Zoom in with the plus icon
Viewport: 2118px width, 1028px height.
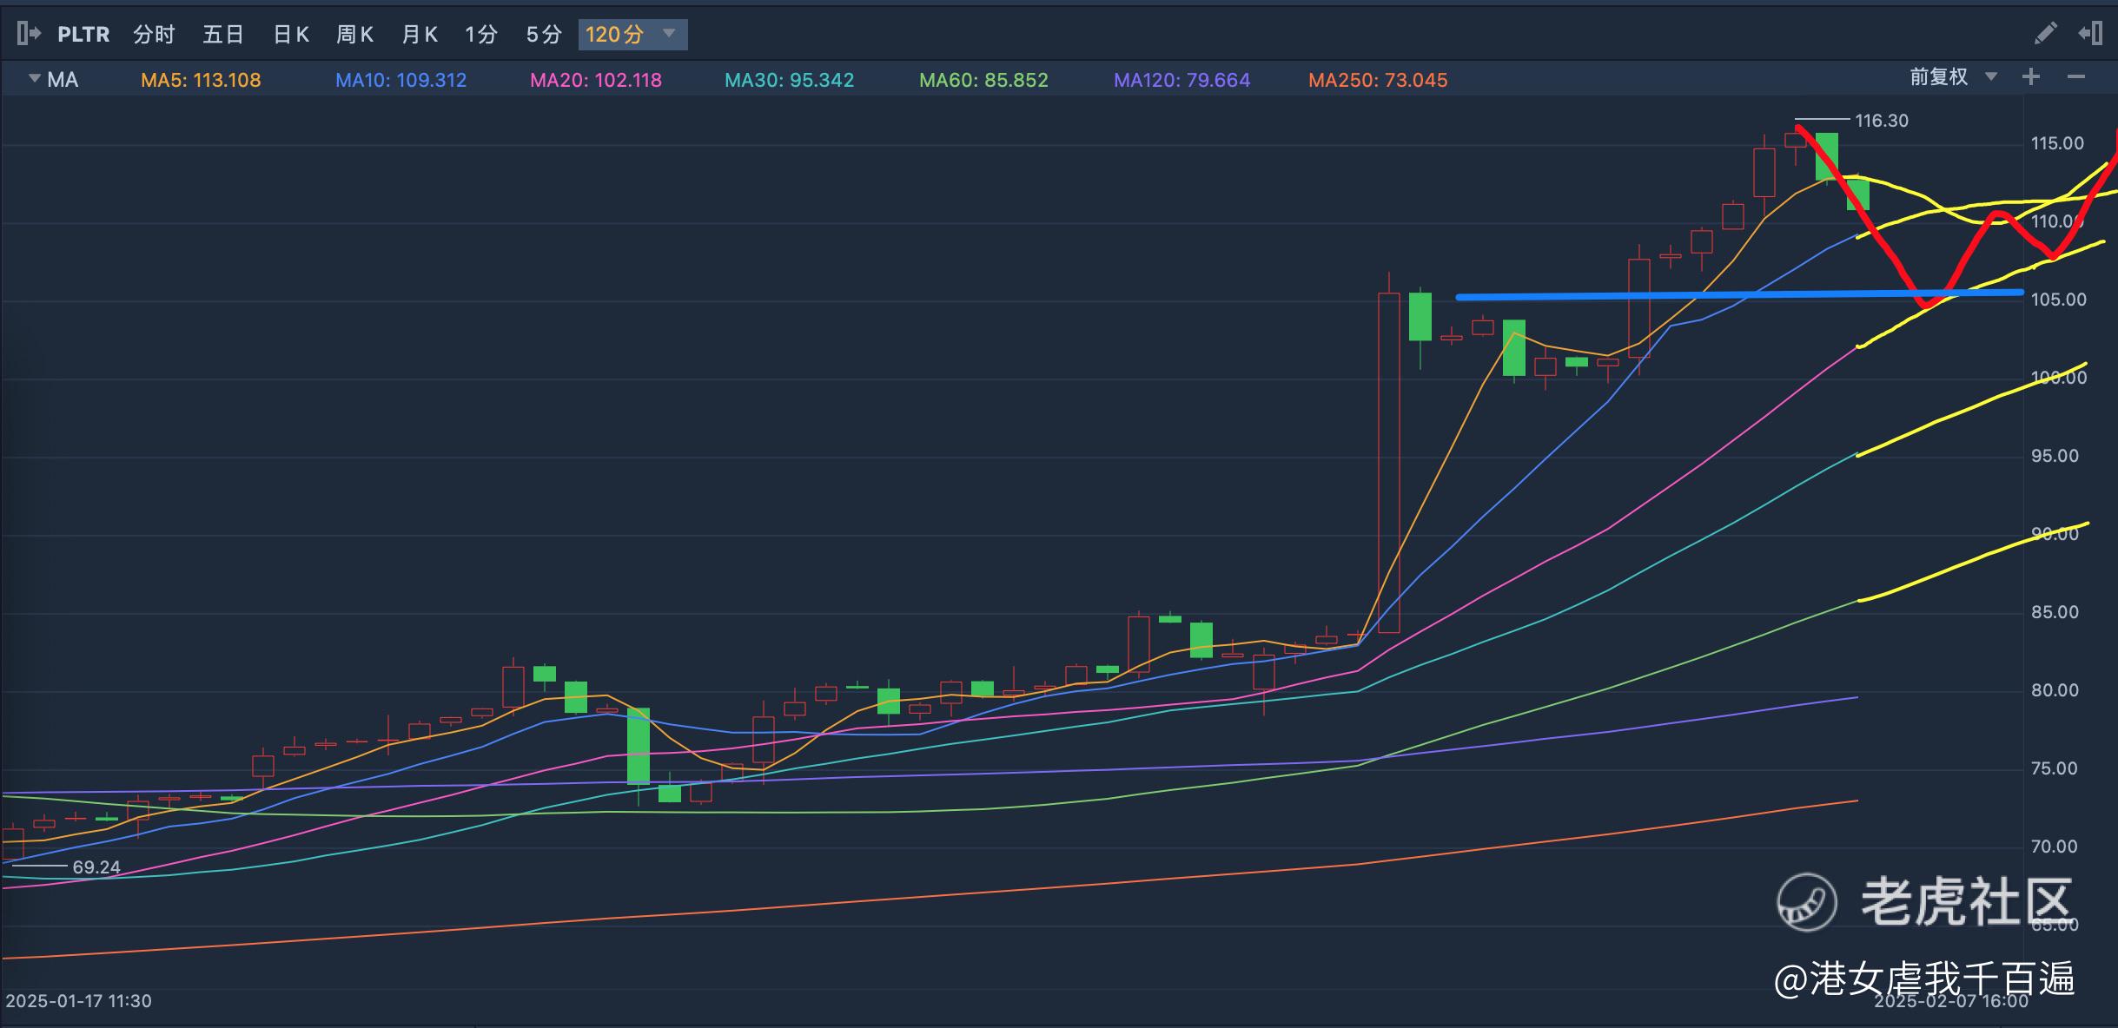(2031, 77)
